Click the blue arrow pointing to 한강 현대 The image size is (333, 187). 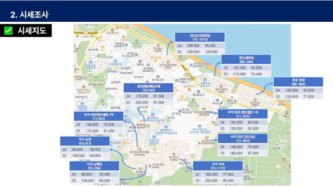click(264, 88)
